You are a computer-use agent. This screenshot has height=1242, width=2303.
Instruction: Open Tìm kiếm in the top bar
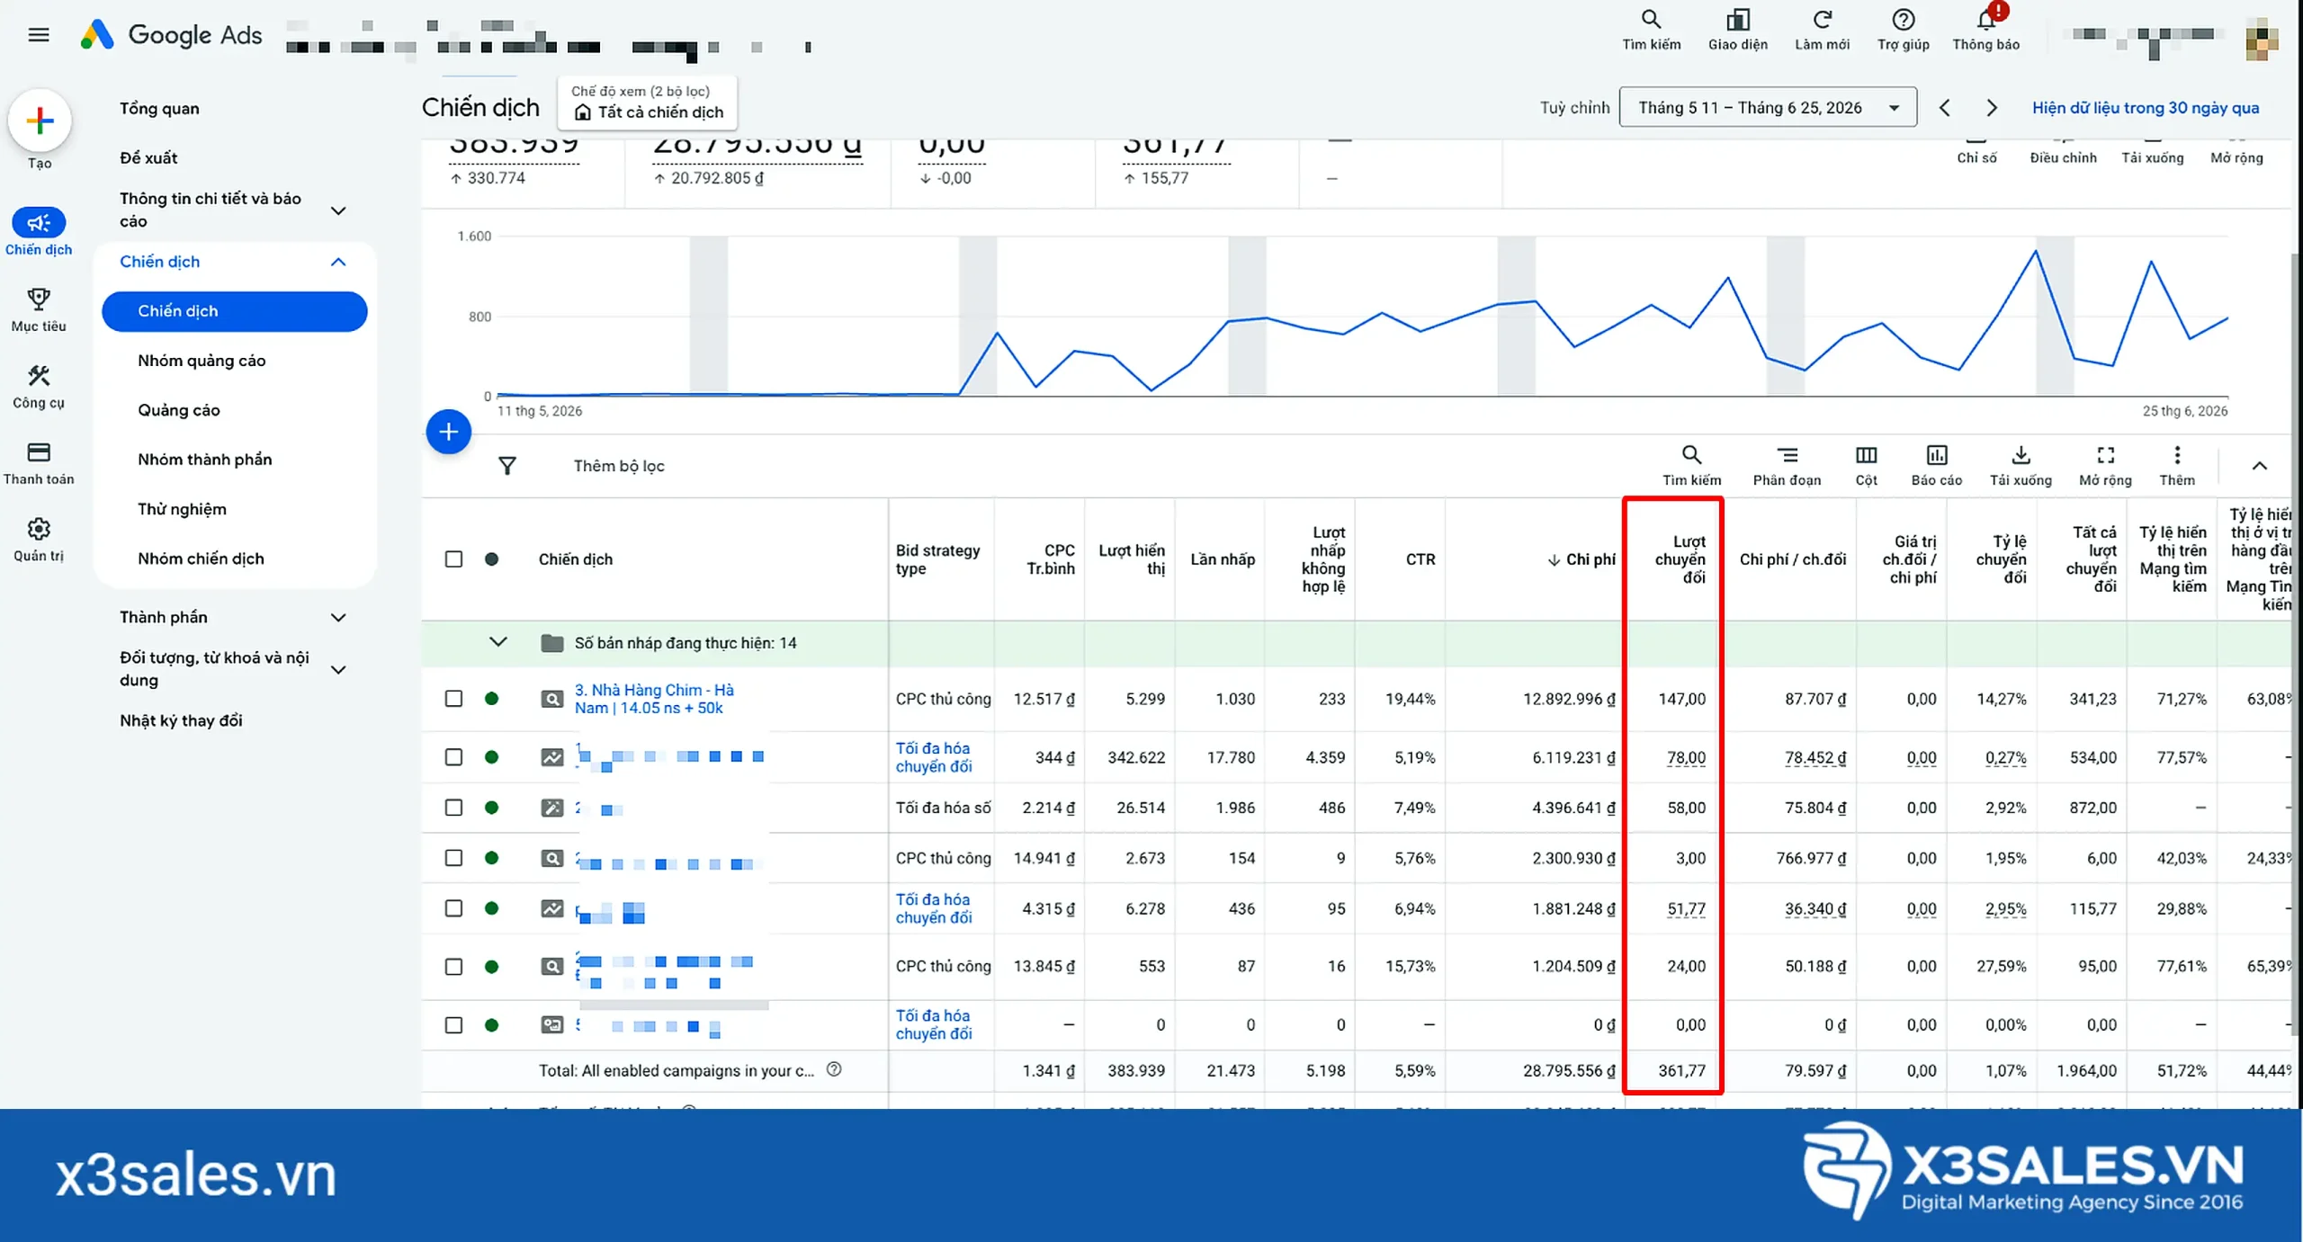(1651, 30)
